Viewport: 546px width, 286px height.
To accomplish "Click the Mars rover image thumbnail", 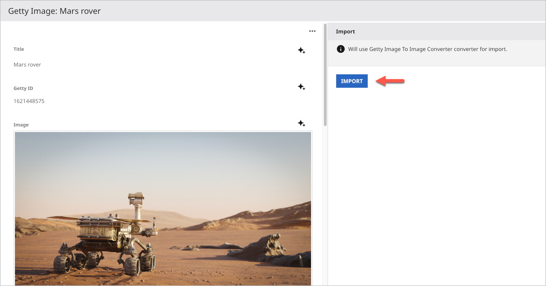I will click(163, 208).
